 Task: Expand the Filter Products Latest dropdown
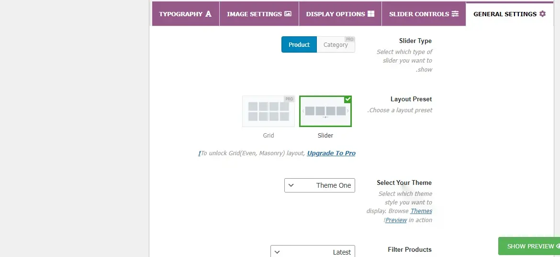click(x=313, y=252)
